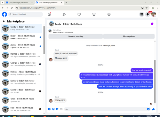Open the Friends icon in top navigation
Screen dimensions: 160x117
tap(64, 14)
